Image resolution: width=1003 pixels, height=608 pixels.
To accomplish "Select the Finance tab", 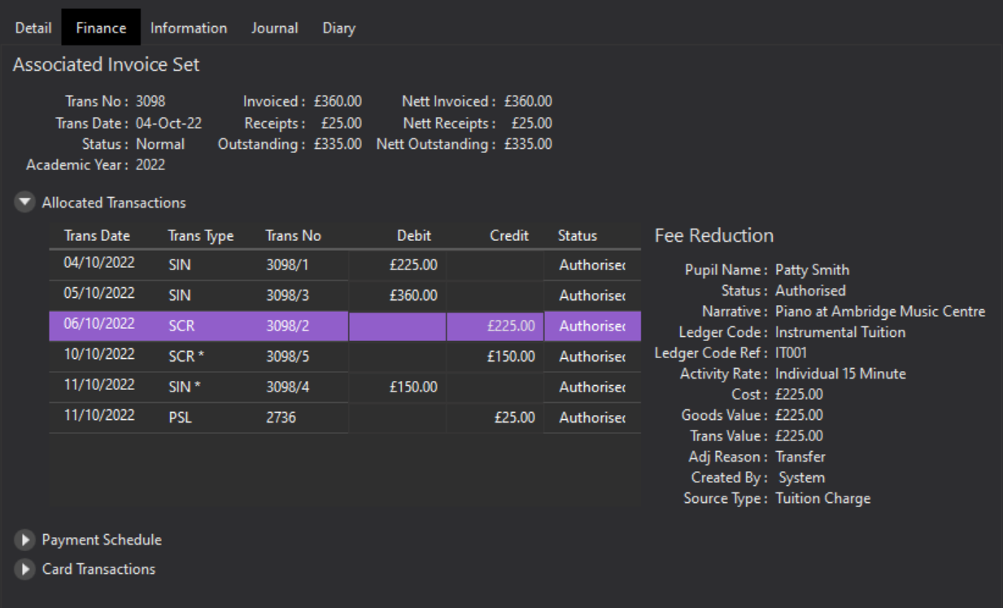I will tap(101, 28).
